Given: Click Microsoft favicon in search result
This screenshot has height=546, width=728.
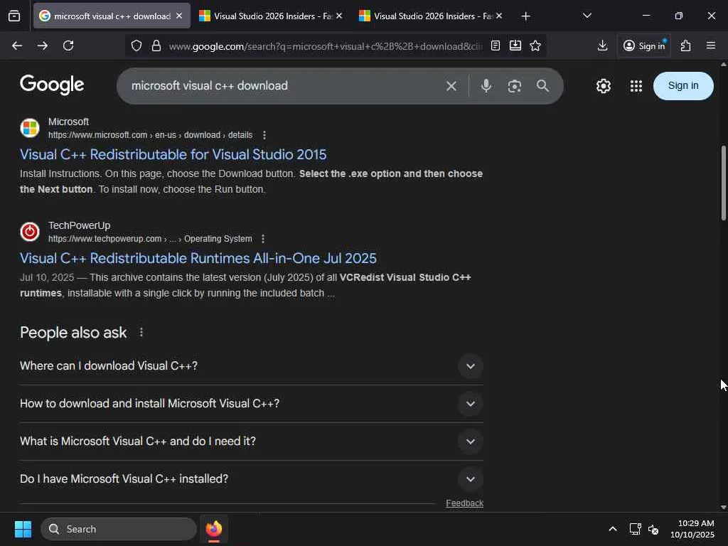Looking at the screenshot, I should (30, 128).
